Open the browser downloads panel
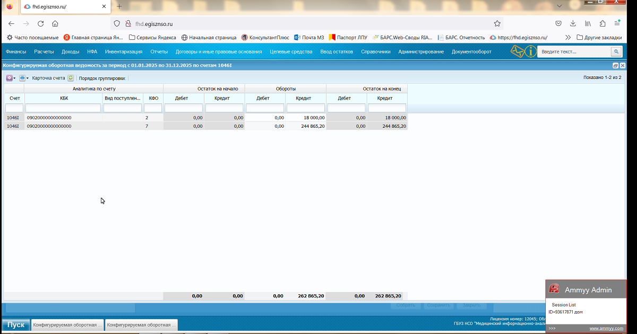637x334 pixels. [x=573, y=24]
